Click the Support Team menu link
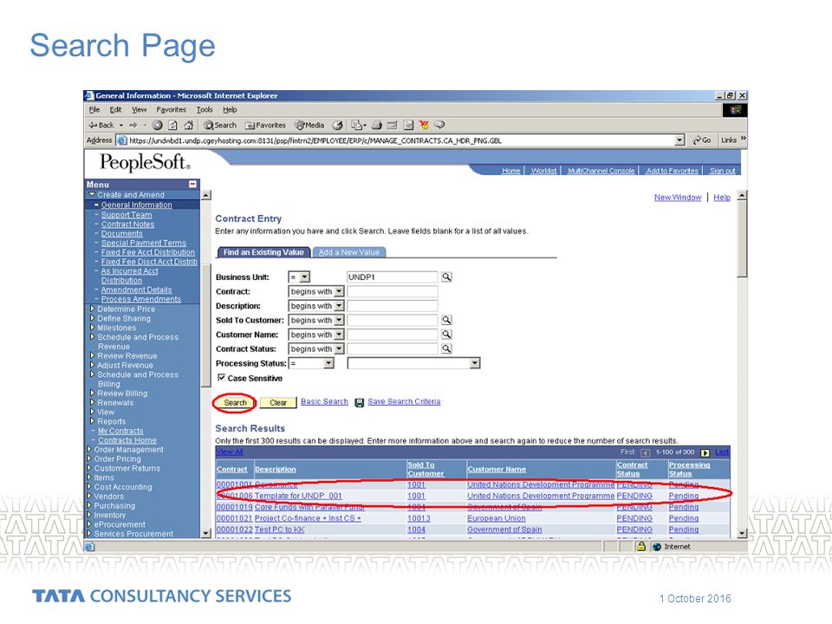 (x=127, y=215)
